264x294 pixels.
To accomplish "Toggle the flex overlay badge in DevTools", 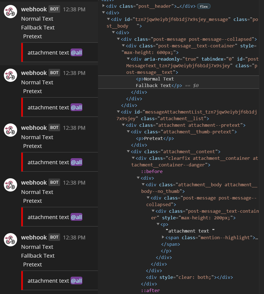I will tap(203, 6).
